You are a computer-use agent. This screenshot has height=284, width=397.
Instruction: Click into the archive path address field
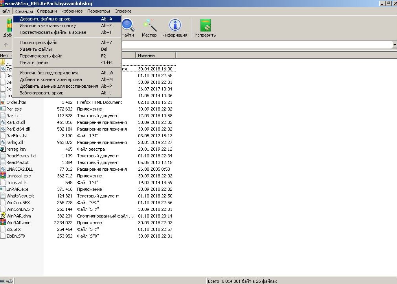coord(257,45)
